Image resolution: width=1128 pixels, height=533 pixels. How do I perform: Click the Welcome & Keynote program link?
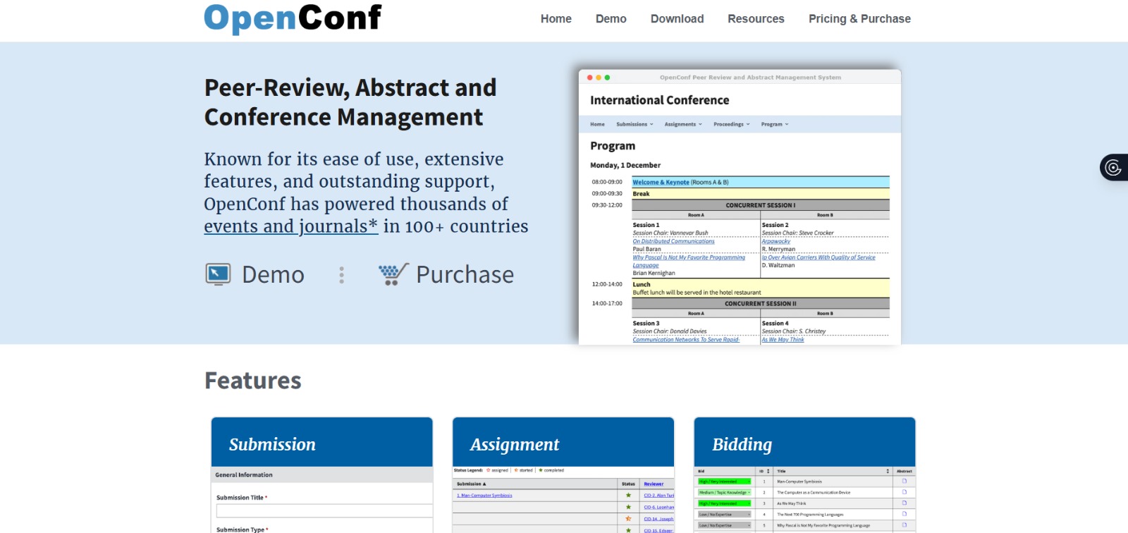pyautogui.click(x=661, y=182)
